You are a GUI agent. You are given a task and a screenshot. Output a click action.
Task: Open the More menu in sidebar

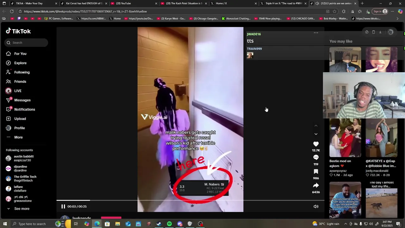[x=18, y=137]
